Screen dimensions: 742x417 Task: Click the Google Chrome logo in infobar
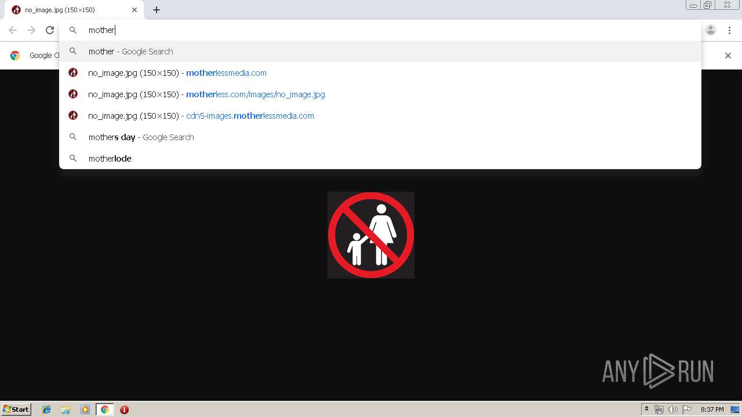click(x=15, y=56)
